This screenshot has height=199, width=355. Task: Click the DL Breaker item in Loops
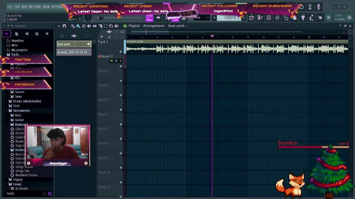click(22, 188)
